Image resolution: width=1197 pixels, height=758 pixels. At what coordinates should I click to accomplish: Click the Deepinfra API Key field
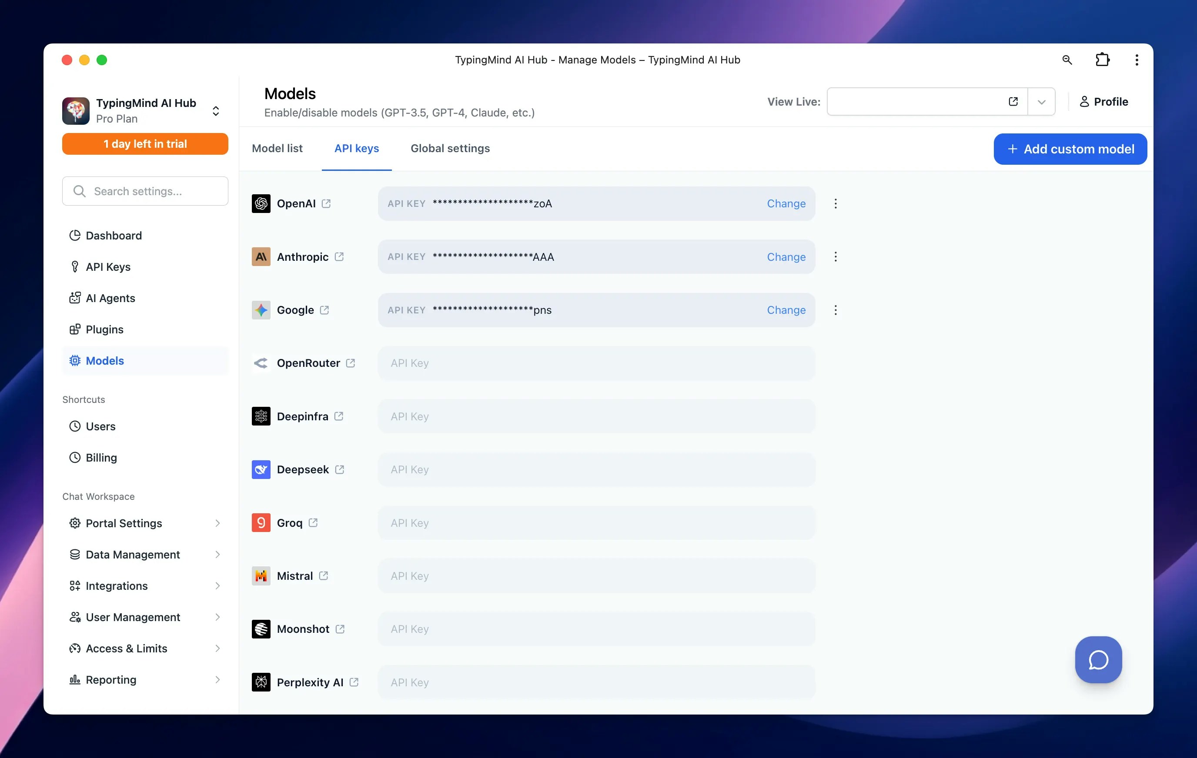click(x=596, y=416)
